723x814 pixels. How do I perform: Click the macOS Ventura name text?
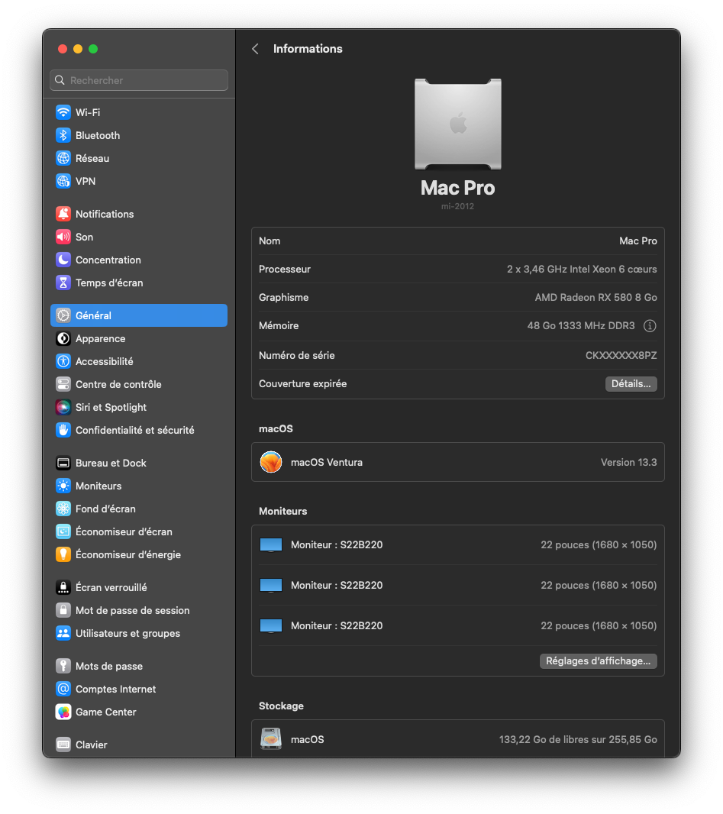(327, 462)
